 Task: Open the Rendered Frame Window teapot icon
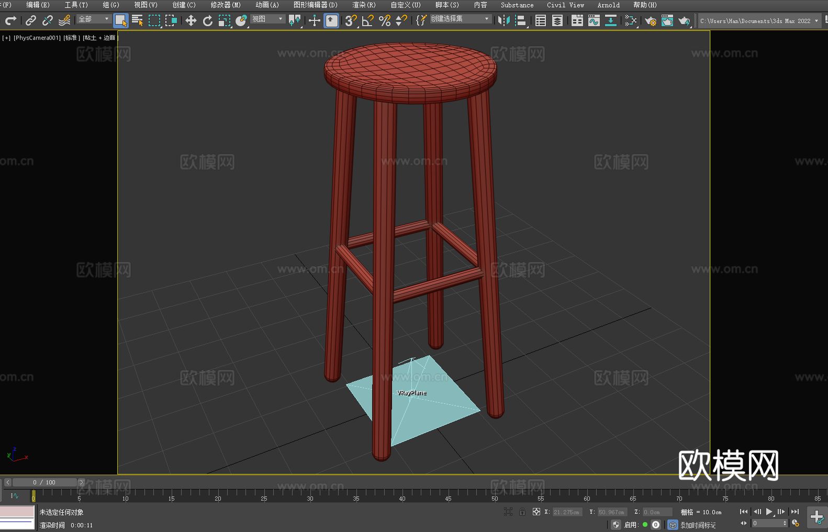coord(667,20)
